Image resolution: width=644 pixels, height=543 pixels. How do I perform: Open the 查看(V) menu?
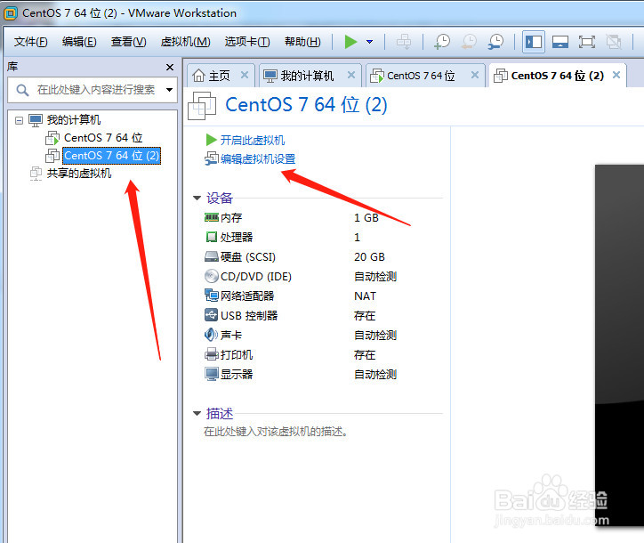tap(129, 42)
